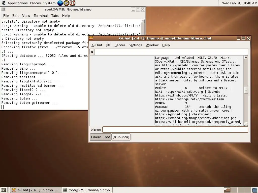
Task: Click 'Removing nautilus-cd-burner ...' terminal line
Action: coord(33,85)
